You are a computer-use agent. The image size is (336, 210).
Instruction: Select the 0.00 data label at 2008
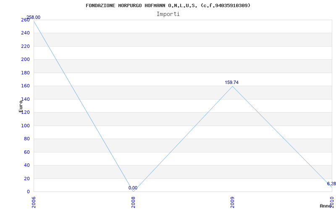[133, 188]
